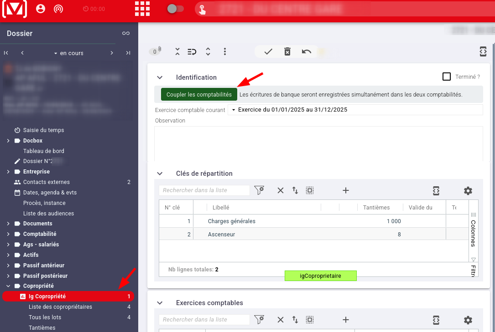Screen dimensions: 495x332
Task: Click in the Observation text area
Action: pos(318,143)
